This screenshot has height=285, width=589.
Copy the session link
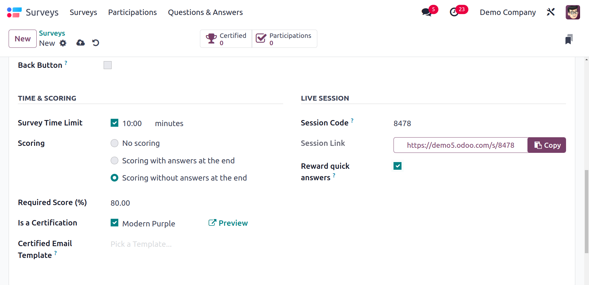click(547, 145)
